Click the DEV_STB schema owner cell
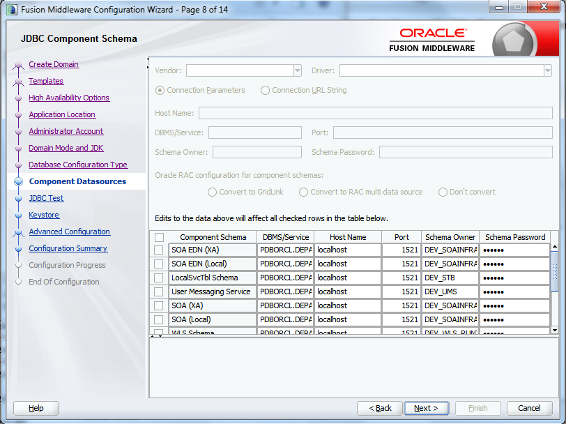566x424 pixels. click(x=450, y=278)
